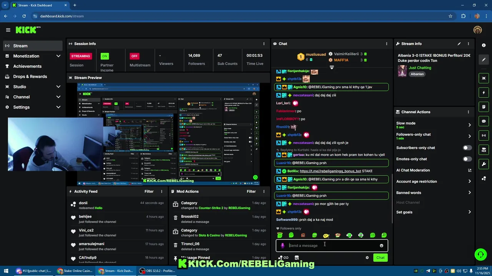Click the Counter-Strike 2 category link
The width and height of the screenshot is (492, 276).
tap(211, 208)
